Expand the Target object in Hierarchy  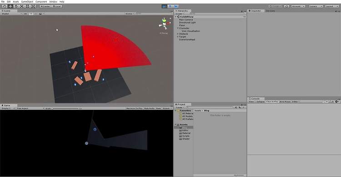coord(178,37)
